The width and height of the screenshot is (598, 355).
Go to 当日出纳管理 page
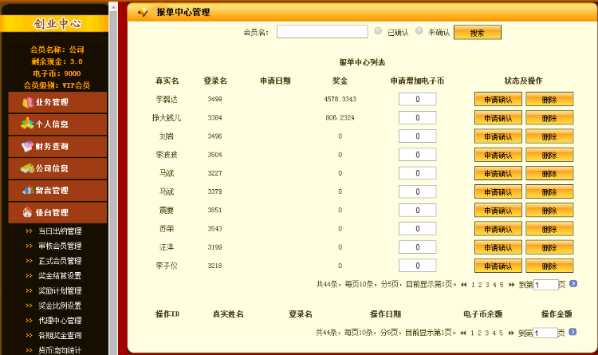tap(60, 231)
